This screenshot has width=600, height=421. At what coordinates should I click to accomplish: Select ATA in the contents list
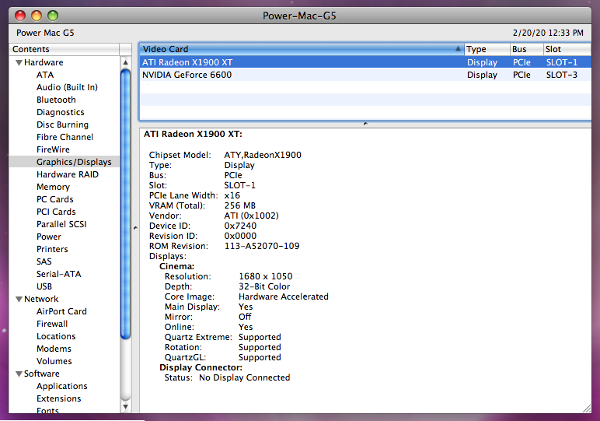pos(45,75)
